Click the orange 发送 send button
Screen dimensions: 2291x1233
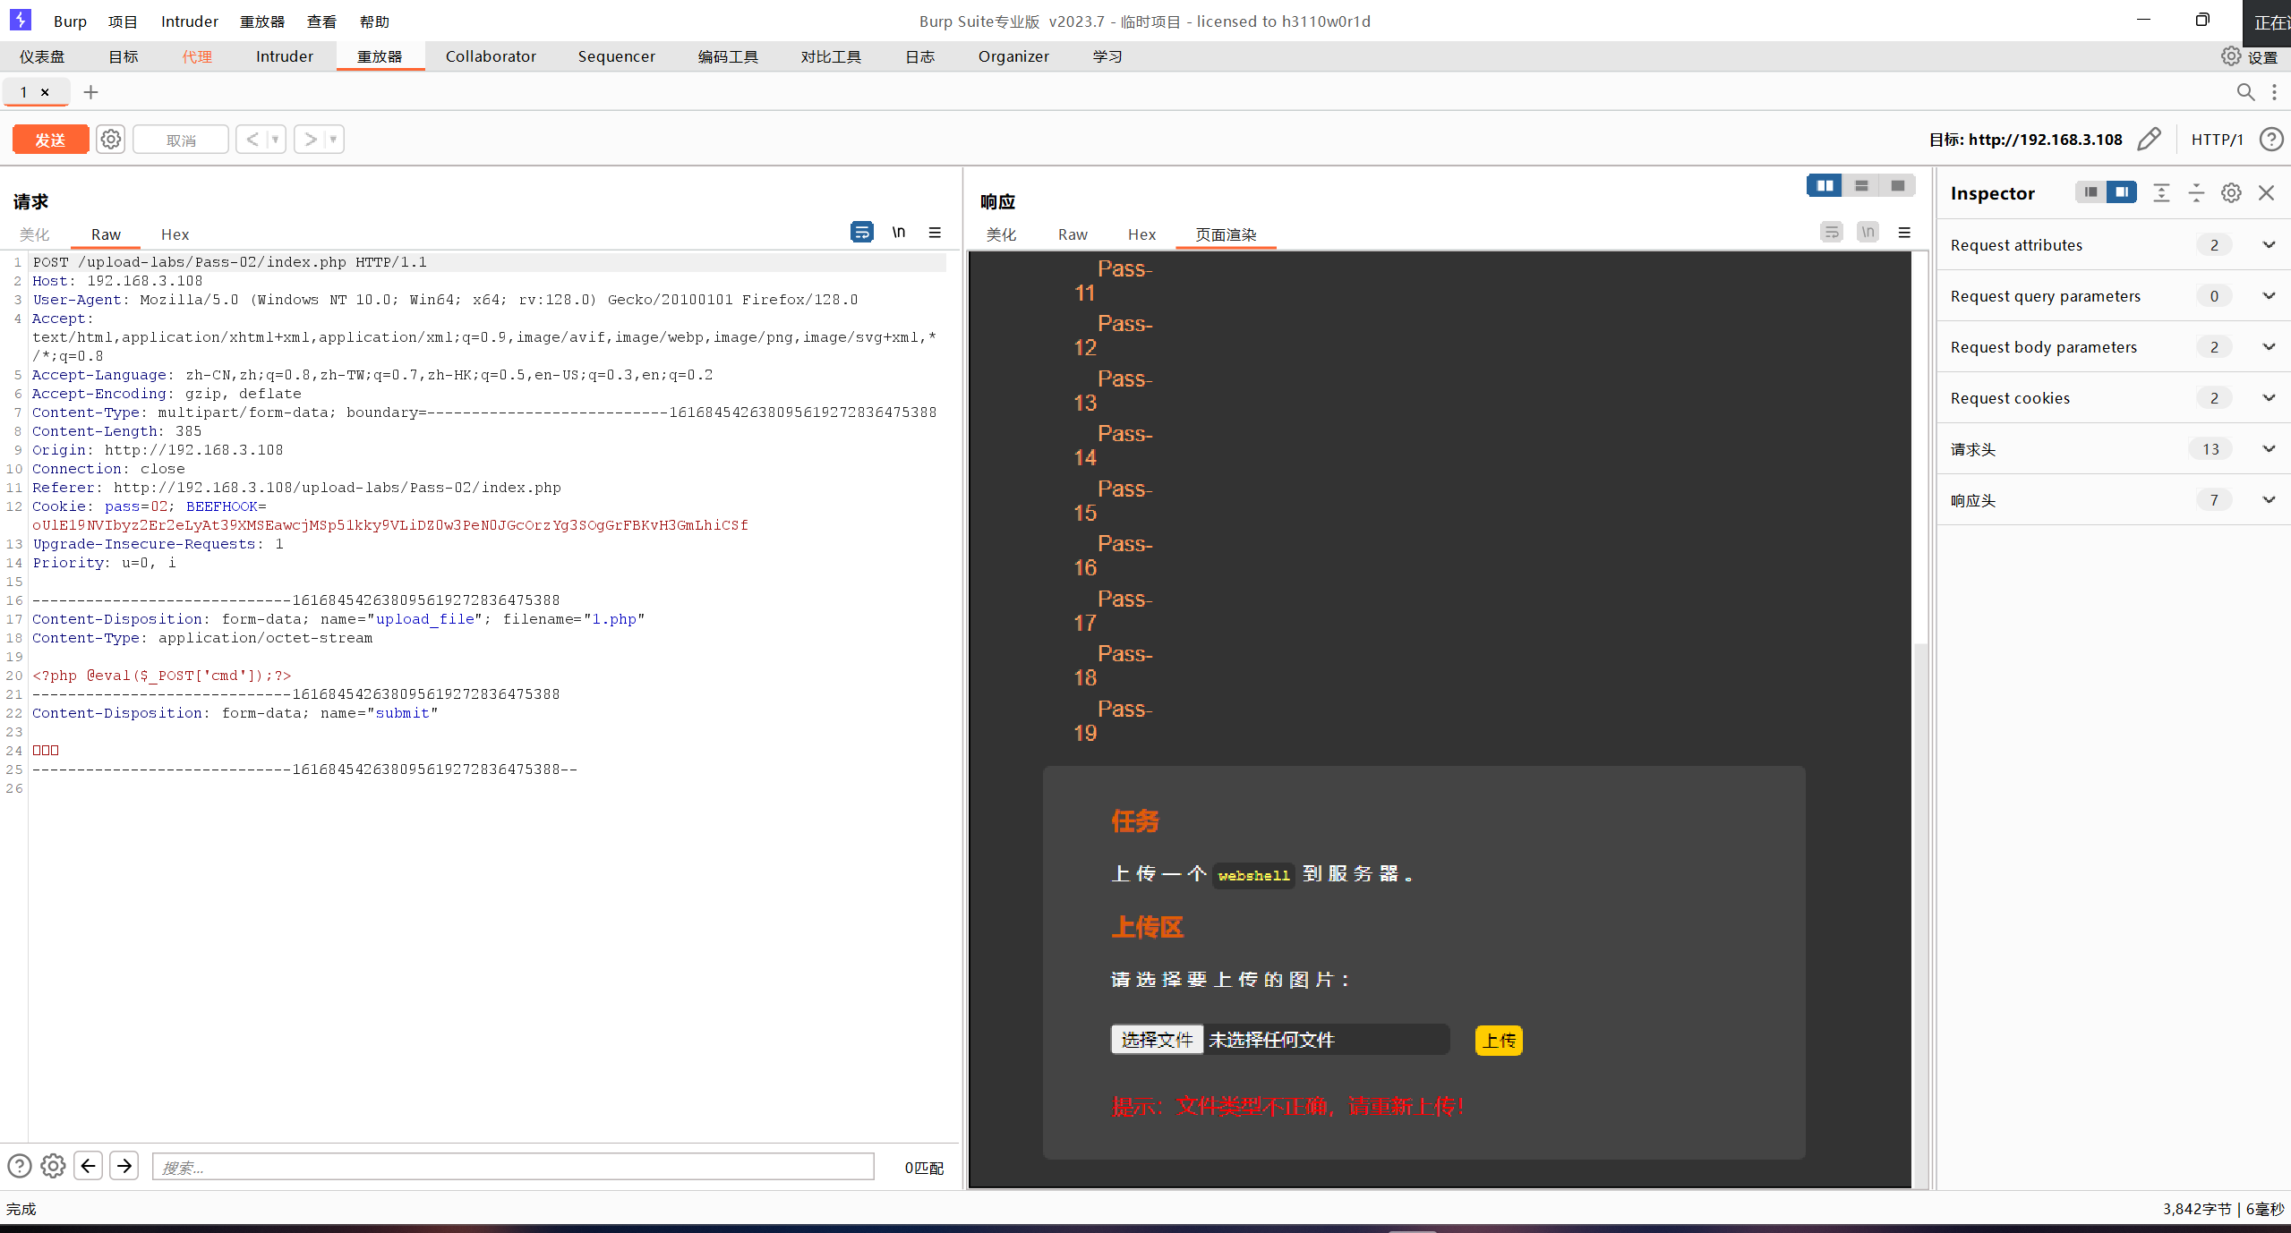[x=50, y=140]
